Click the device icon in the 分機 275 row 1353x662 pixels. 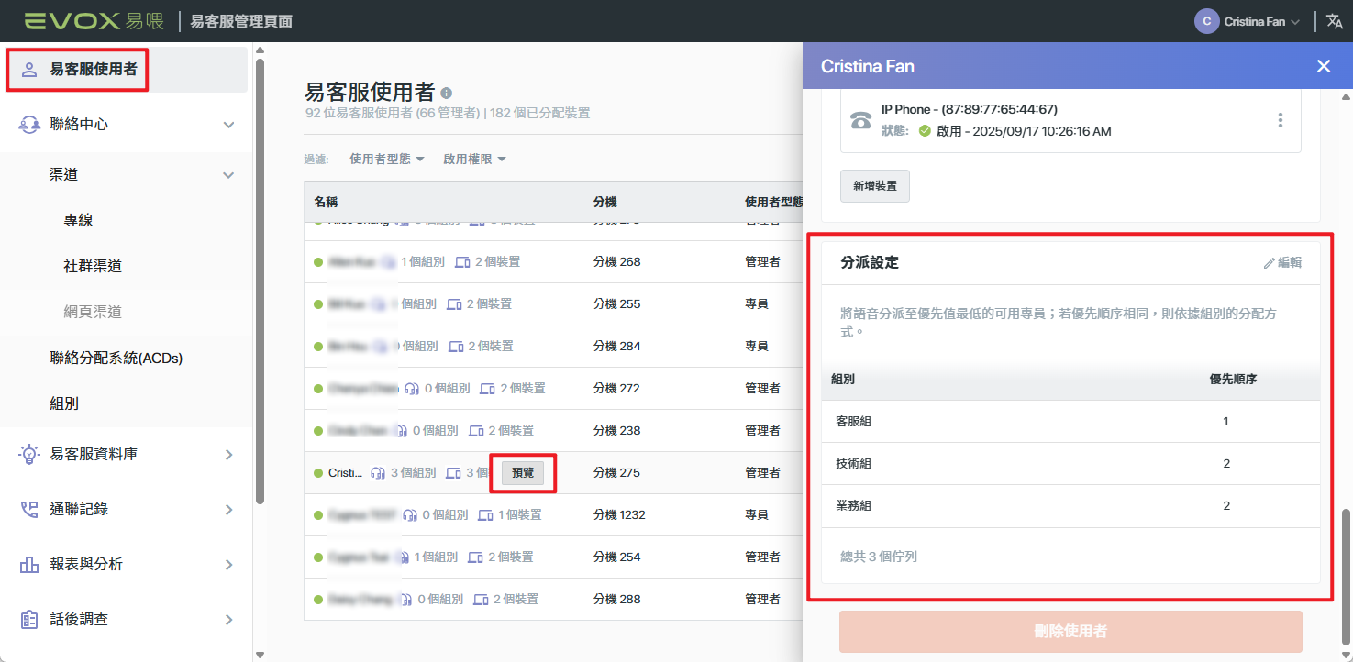pyautogui.click(x=453, y=473)
